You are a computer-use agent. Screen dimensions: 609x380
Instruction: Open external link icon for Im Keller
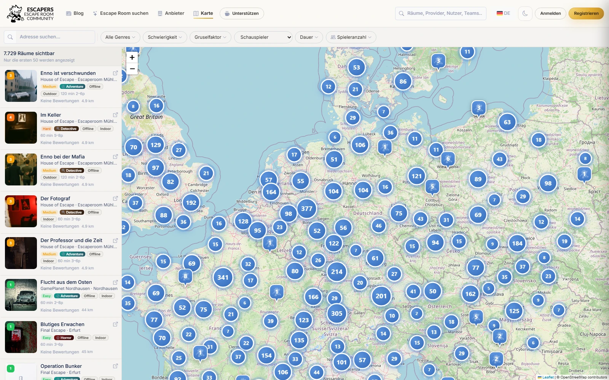tap(115, 115)
